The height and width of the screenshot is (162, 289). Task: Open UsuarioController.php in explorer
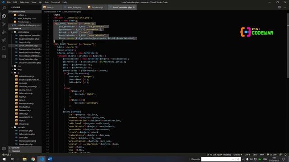pos(30,63)
